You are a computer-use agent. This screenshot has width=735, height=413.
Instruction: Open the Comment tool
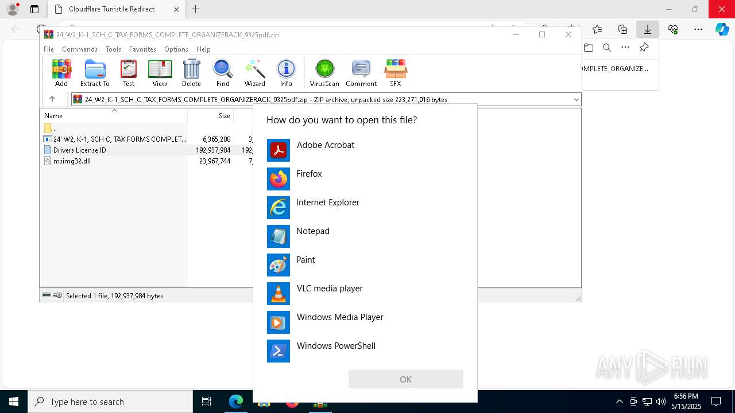361,73
